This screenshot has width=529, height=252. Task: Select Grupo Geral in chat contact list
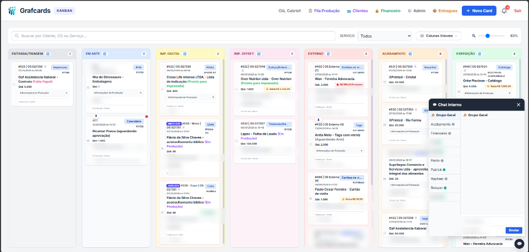tap(444, 115)
